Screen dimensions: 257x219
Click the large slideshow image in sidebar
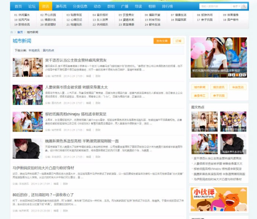point(219,57)
